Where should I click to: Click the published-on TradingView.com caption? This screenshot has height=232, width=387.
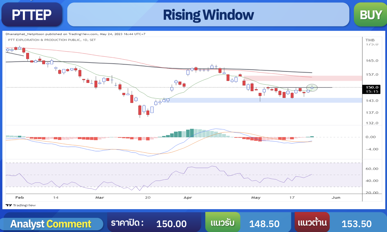tap(75, 34)
